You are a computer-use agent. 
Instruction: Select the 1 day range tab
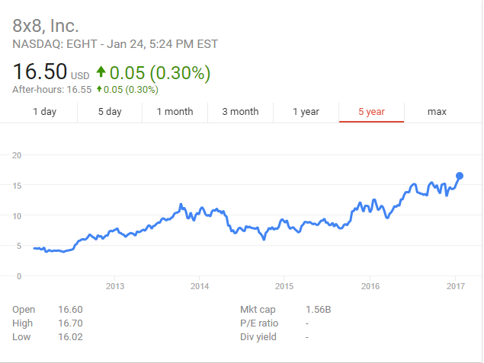(x=44, y=112)
